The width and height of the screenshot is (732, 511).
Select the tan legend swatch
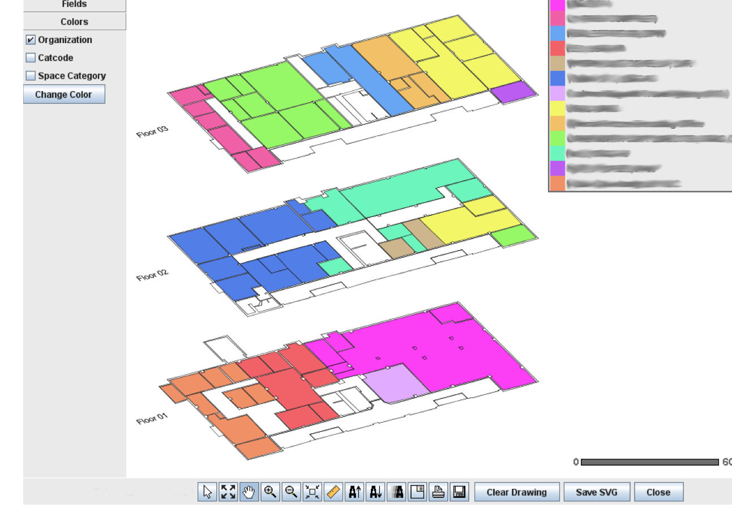click(x=558, y=63)
